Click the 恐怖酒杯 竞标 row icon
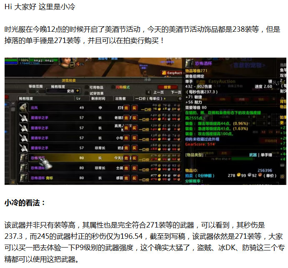288x268 pixels. (23, 178)
